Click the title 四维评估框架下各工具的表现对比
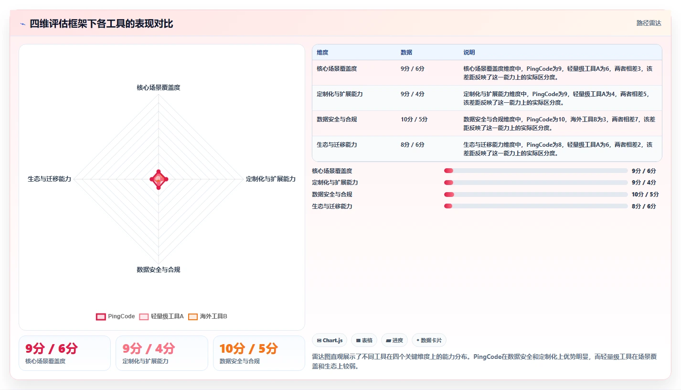 tap(101, 24)
